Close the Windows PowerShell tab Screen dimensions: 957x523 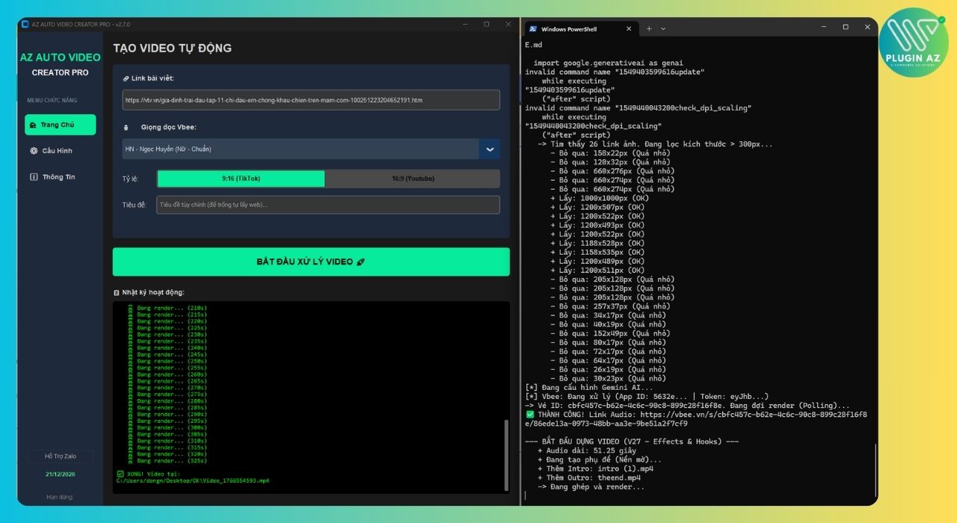629,28
